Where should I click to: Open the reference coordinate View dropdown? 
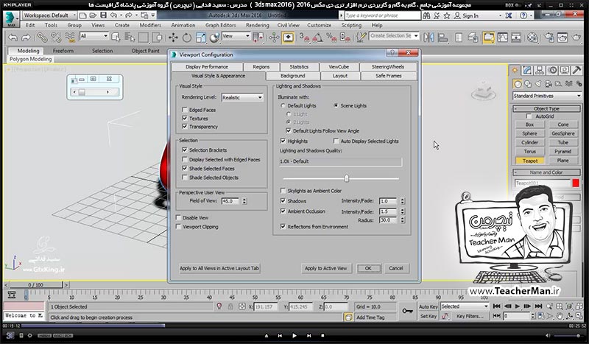click(236, 36)
